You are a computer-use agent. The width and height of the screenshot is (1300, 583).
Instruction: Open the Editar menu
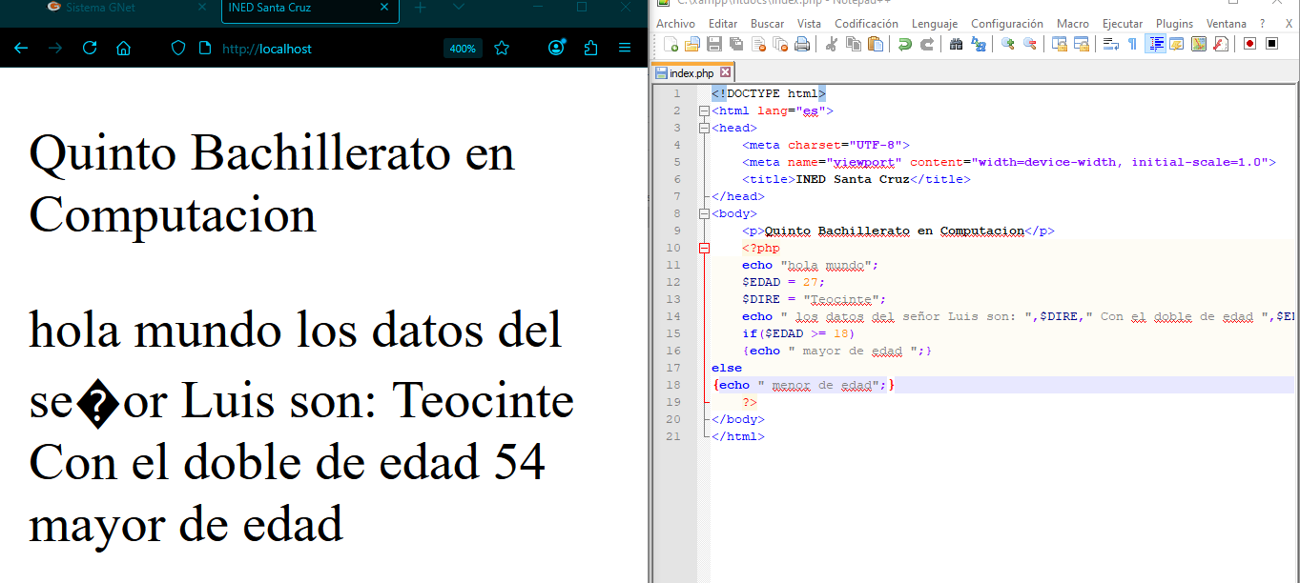(x=723, y=24)
